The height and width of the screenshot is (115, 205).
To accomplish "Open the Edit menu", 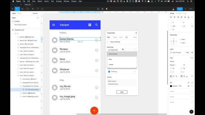I will tap(29, 1).
